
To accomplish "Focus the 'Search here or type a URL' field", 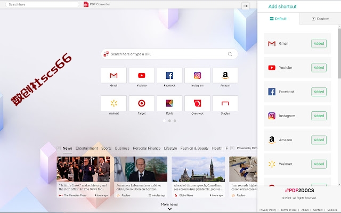I will tap(169, 54).
